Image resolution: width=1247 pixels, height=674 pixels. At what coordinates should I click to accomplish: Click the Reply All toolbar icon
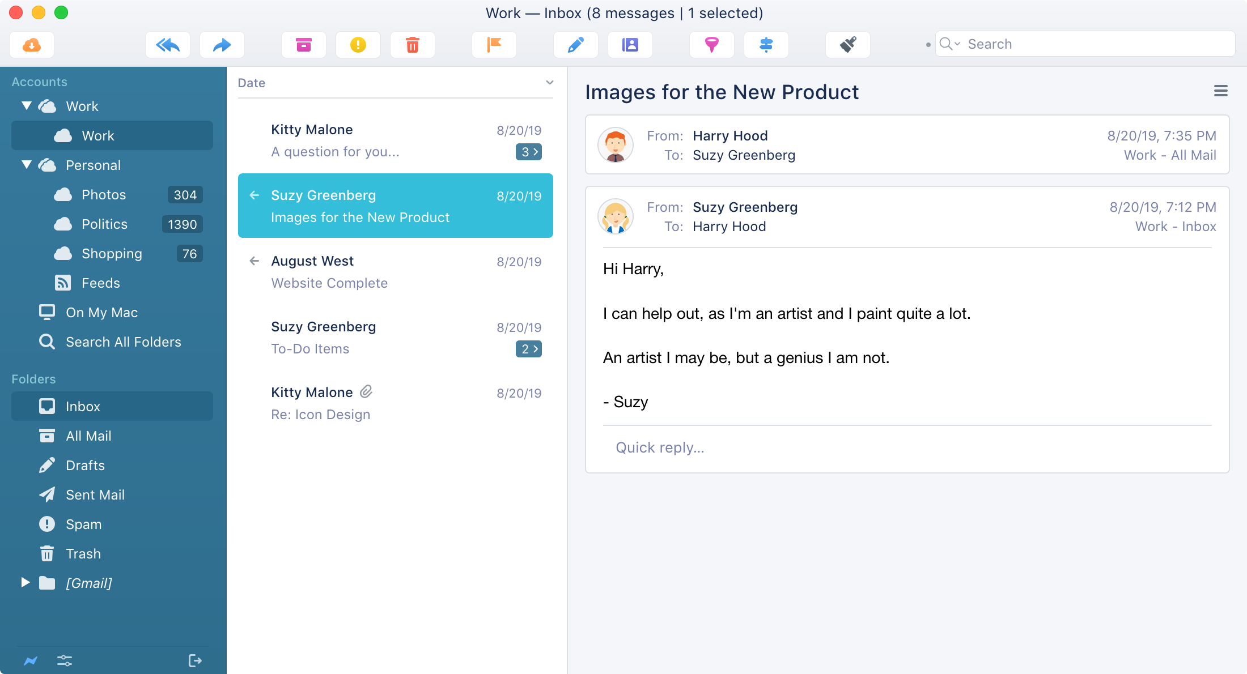point(169,44)
